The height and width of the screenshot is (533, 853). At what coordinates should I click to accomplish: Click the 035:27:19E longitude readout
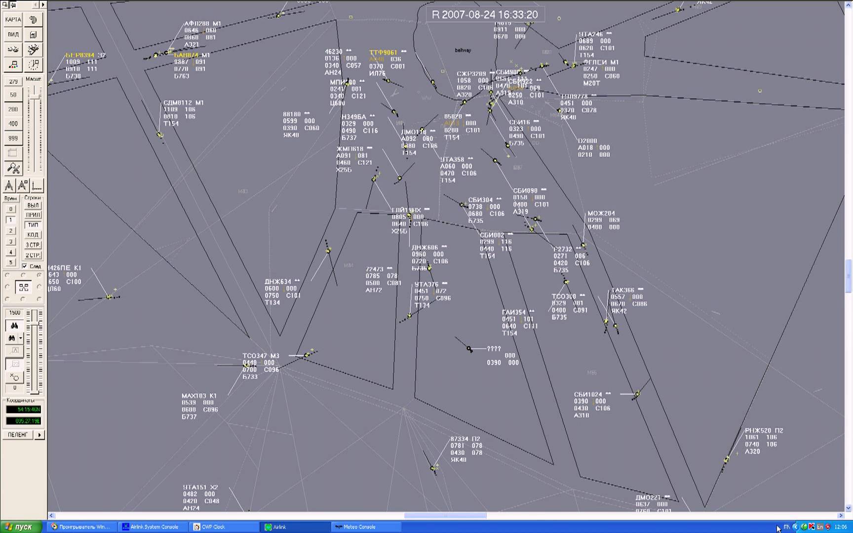[x=24, y=421]
